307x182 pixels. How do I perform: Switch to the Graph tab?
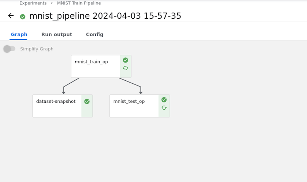tap(19, 34)
